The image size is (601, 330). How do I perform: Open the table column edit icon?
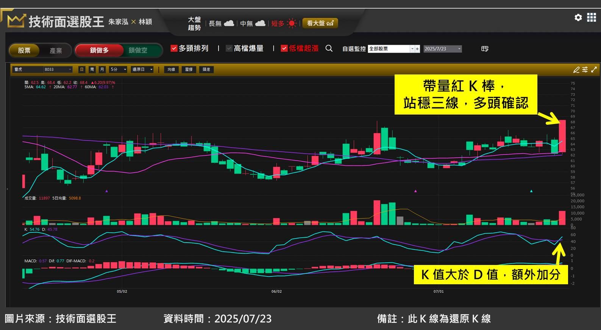coord(485,49)
